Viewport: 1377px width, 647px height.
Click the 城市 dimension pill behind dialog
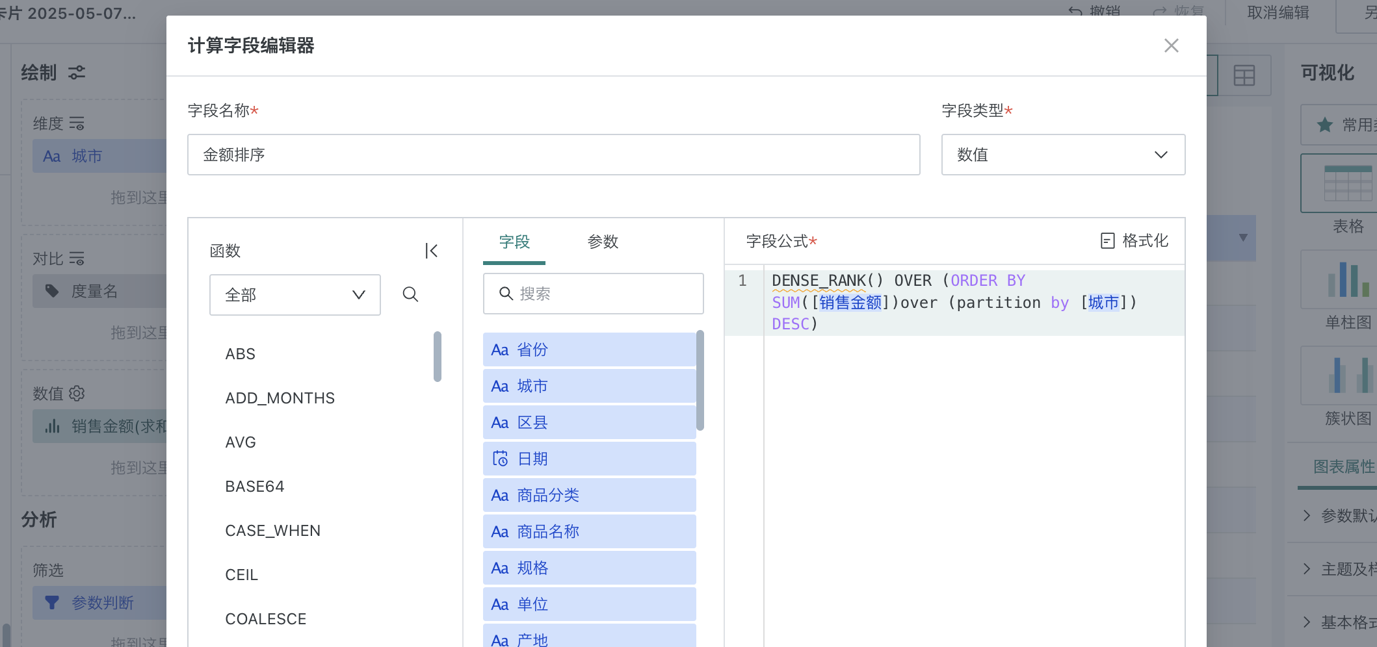99,156
